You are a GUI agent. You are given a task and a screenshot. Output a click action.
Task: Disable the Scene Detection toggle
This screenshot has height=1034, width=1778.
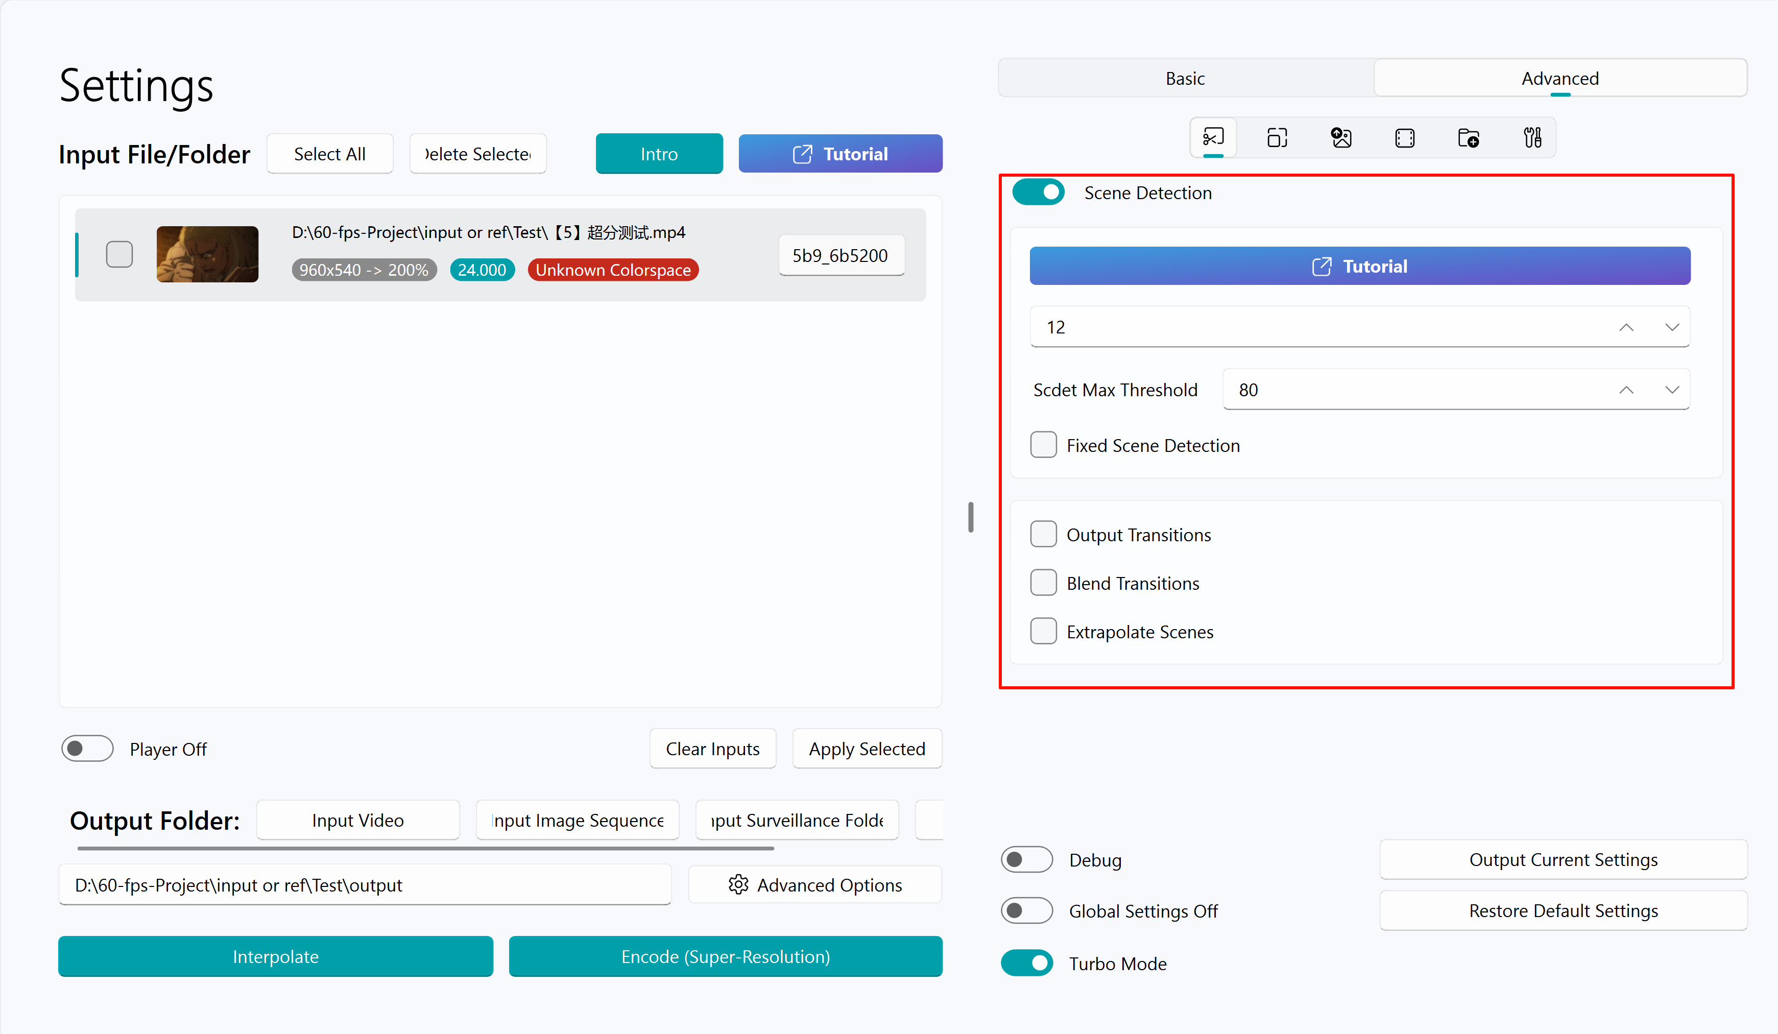tap(1039, 193)
